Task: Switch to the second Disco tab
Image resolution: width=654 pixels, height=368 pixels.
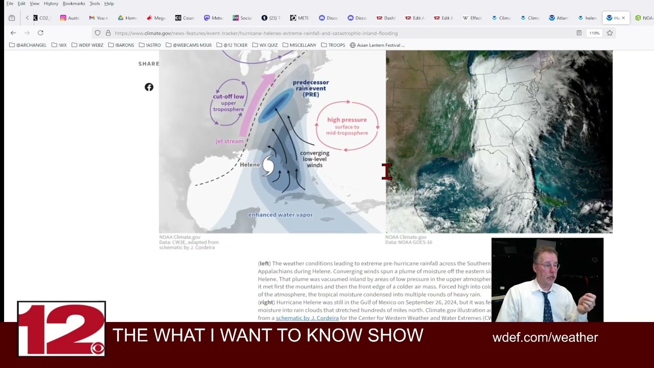Action: pyautogui.click(x=357, y=18)
